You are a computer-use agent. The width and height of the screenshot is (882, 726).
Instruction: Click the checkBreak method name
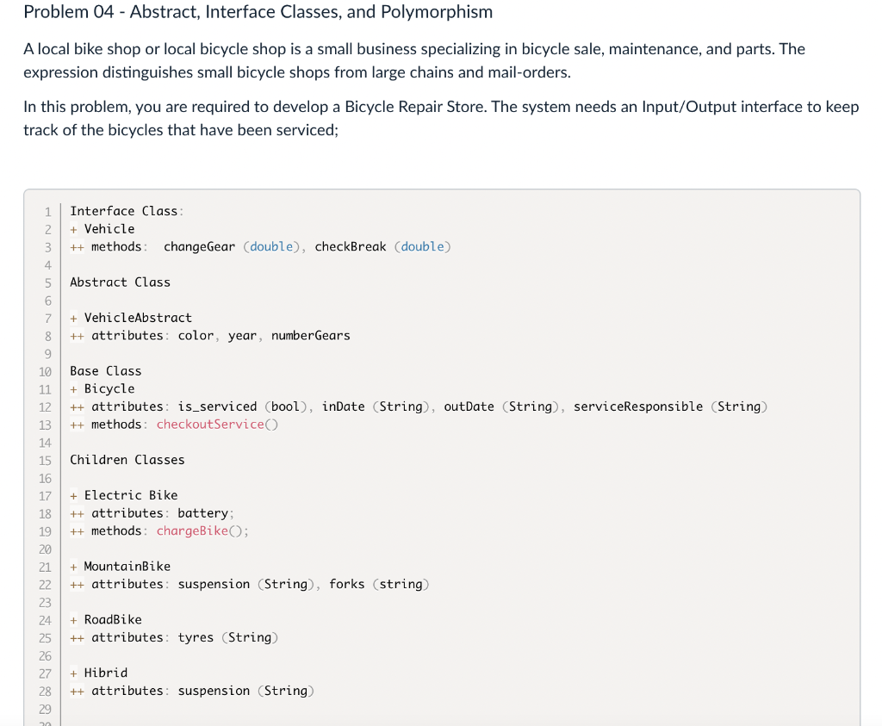[x=350, y=247]
